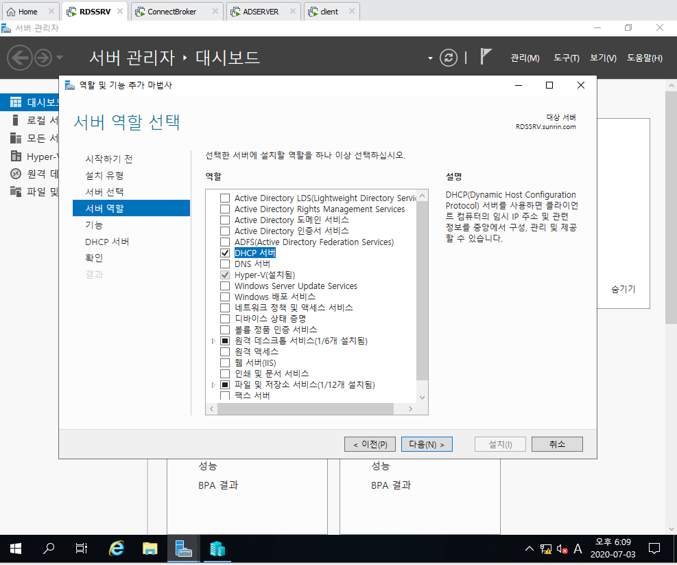Screen dimensions: 677x565
Task: Click network status tray icon
Action: (546, 549)
